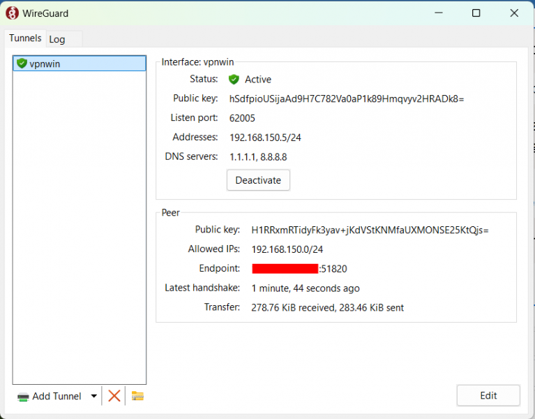Screen dimensions: 535x419
Task: Open Edit for the selected tunnel
Action: 488,395
